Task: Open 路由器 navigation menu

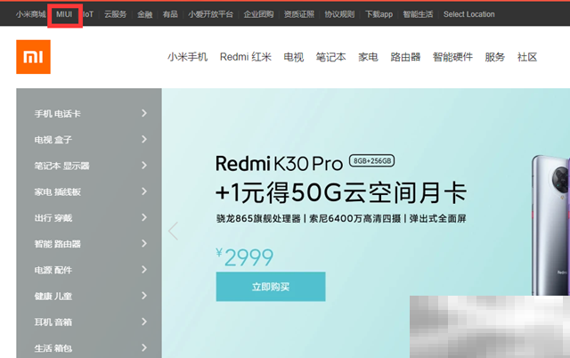Action: pyautogui.click(x=405, y=57)
